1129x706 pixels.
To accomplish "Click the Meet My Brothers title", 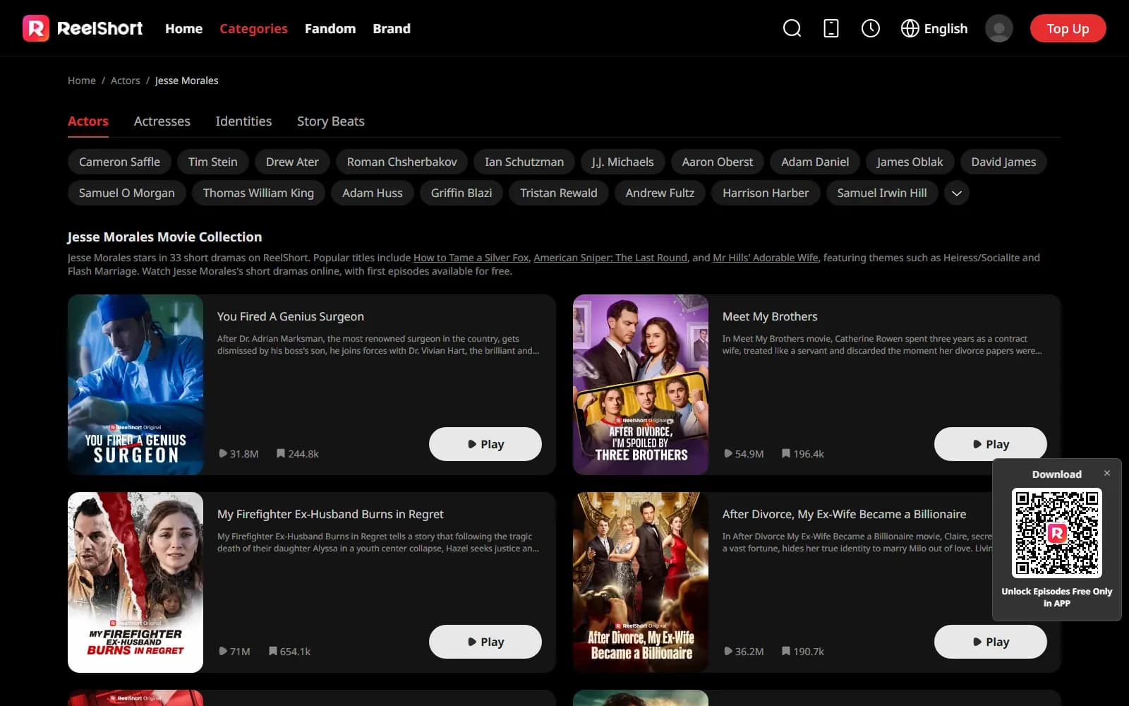I will [x=770, y=316].
